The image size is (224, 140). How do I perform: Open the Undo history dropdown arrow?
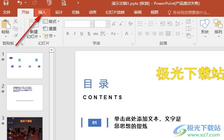[26, 3]
